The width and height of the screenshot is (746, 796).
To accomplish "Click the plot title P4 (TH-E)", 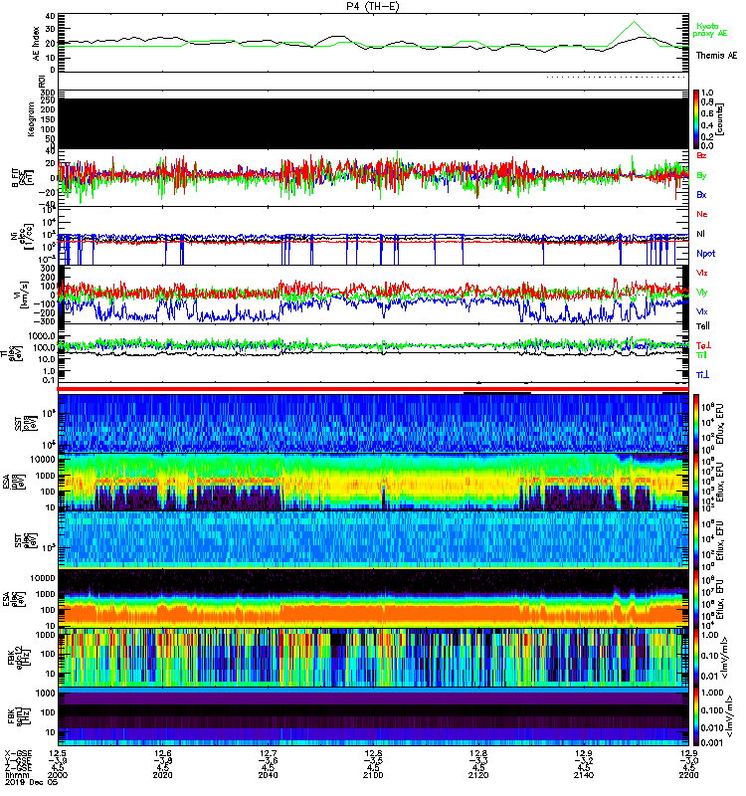I will pyautogui.click(x=373, y=6).
